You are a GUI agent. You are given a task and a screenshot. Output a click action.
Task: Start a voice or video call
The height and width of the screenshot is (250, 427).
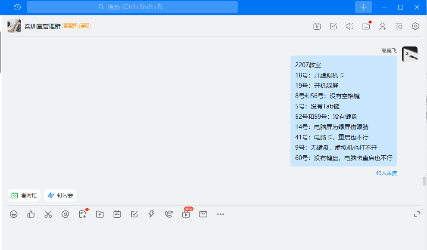pos(168,214)
